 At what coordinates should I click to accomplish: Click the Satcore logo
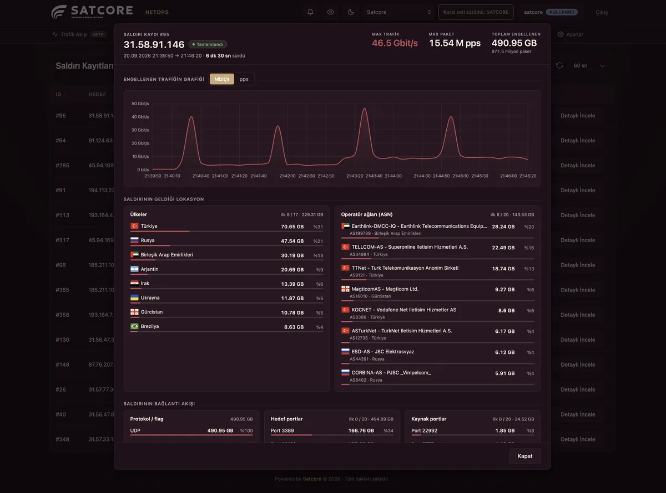click(x=92, y=12)
